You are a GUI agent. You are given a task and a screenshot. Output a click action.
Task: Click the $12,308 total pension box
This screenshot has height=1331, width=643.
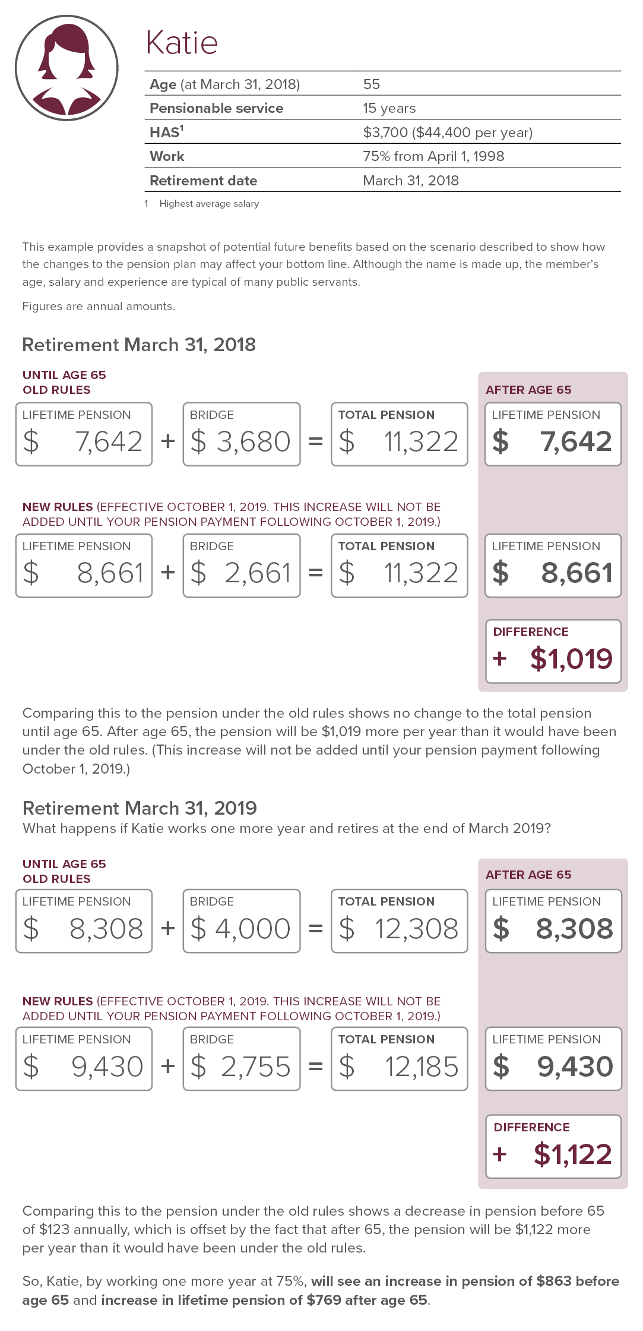[x=399, y=921]
